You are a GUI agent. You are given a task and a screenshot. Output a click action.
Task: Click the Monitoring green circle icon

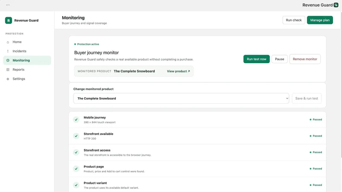click(x=8, y=60)
